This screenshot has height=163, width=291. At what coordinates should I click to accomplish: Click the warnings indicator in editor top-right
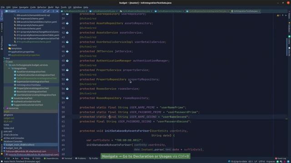279,15
